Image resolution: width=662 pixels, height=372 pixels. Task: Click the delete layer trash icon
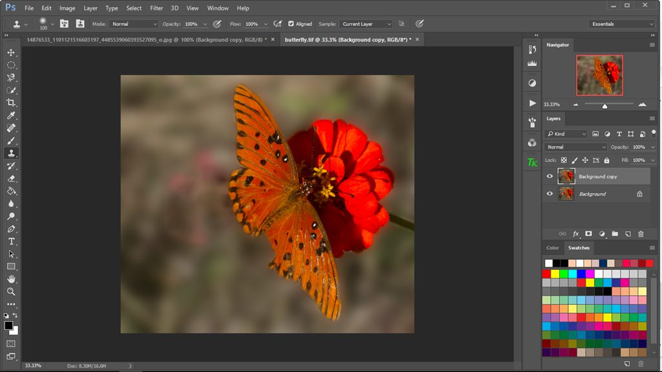click(x=641, y=234)
